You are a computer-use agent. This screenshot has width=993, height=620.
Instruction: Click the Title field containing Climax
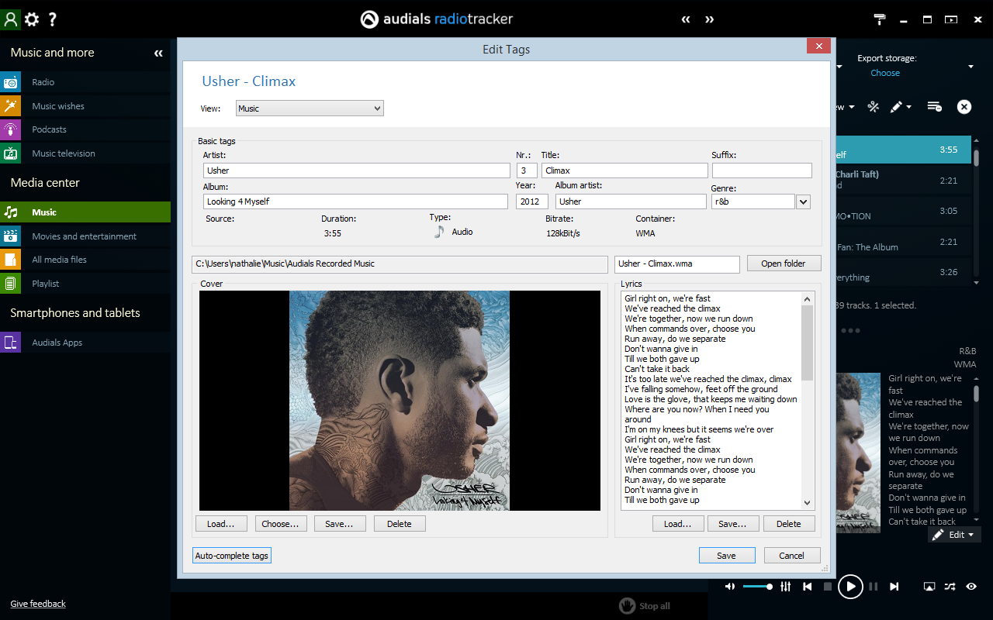[625, 170]
